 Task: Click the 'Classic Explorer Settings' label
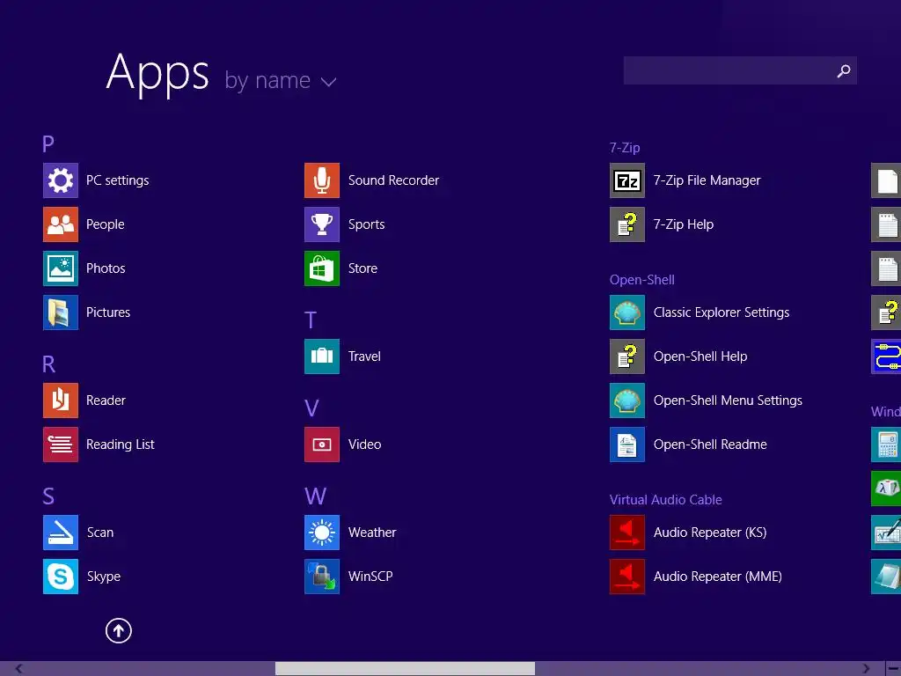722,312
